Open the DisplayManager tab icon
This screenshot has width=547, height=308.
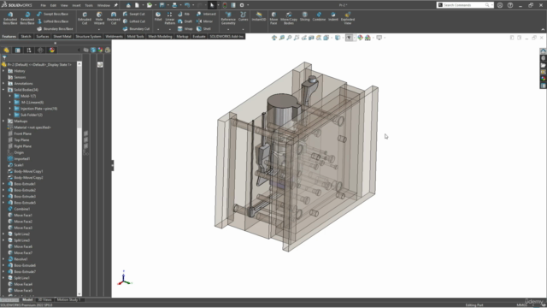(52, 50)
